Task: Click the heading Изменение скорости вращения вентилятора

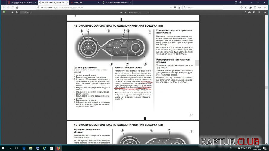Action: 174,31
